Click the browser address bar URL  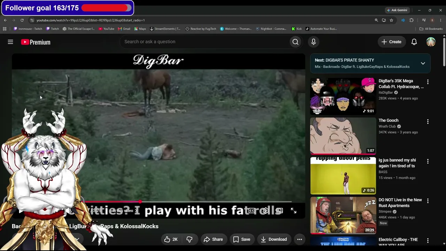(91, 20)
